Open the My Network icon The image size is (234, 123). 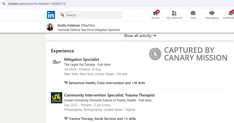tap(174, 13)
